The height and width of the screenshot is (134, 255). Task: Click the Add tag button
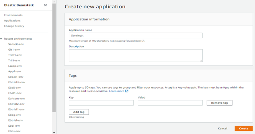[x=79, y=112]
